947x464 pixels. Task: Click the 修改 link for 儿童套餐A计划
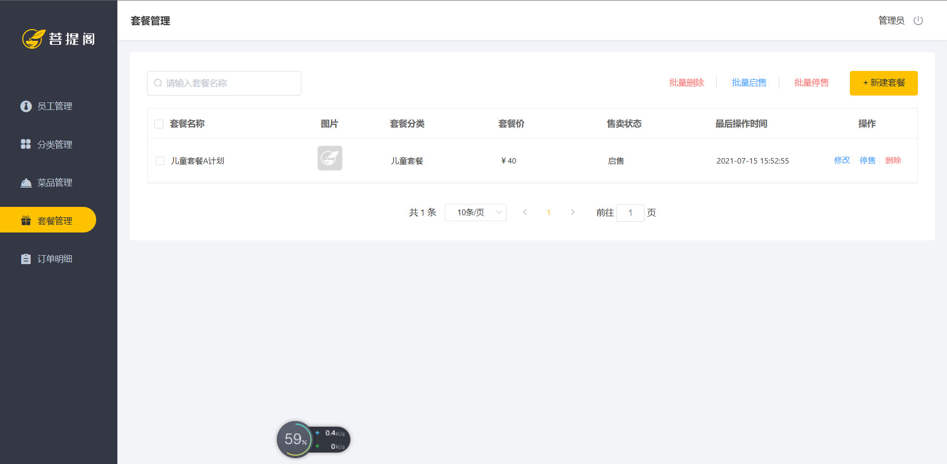coord(842,160)
